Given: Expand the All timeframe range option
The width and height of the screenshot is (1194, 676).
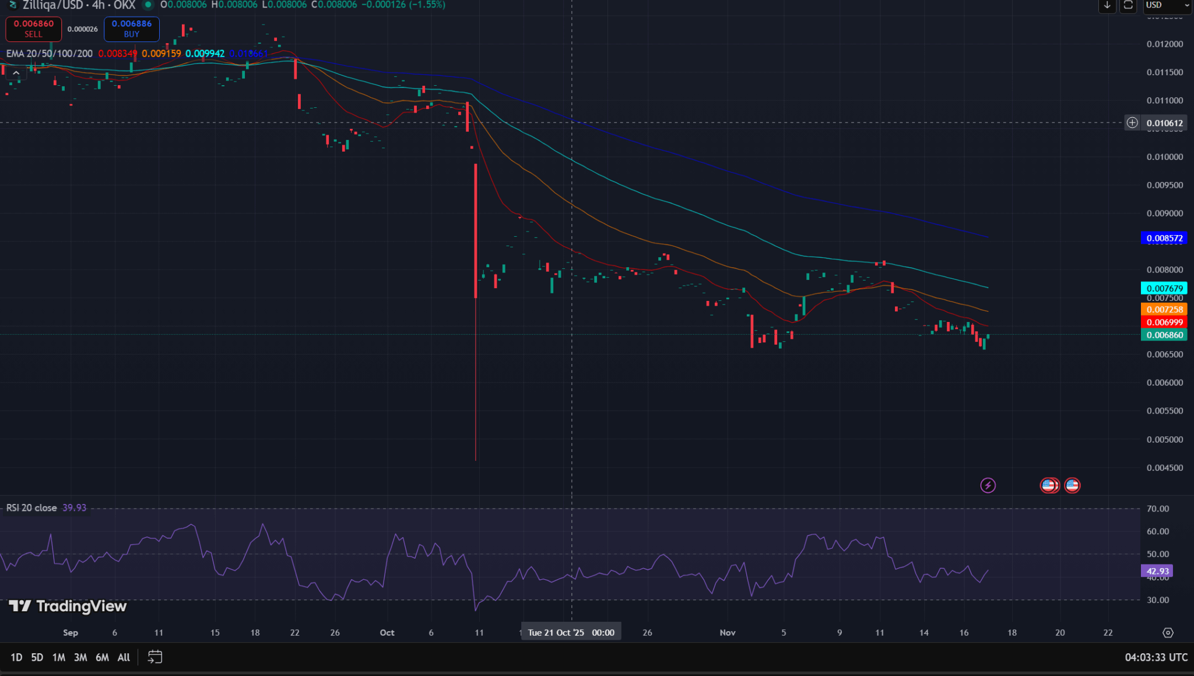Looking at the screenshot, I should click(123, 657).
